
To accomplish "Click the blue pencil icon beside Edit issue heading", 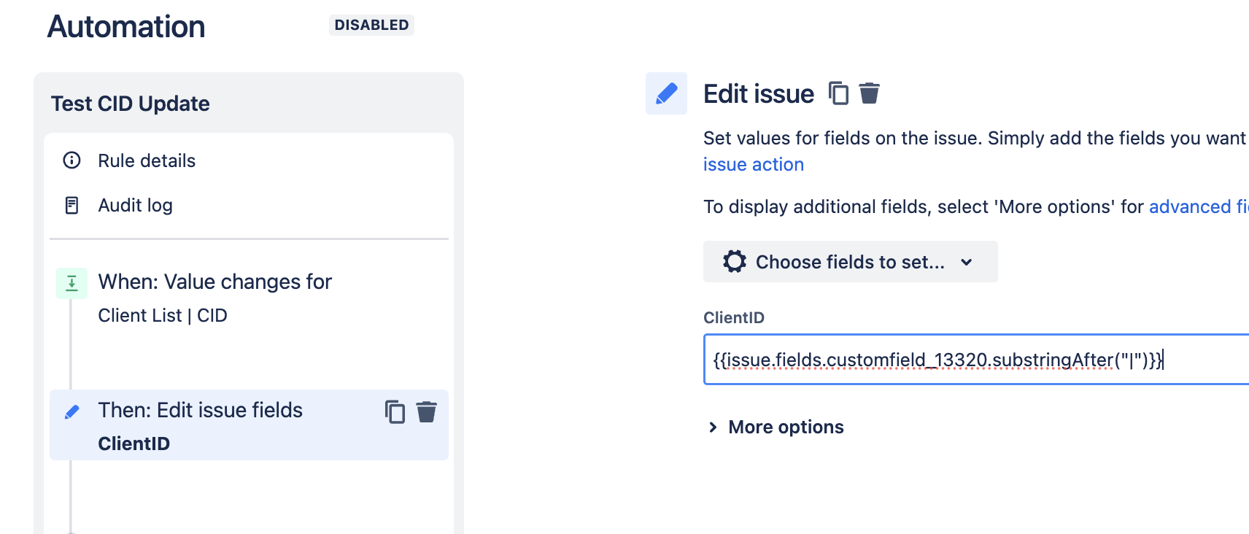I will tap(666, 93).
